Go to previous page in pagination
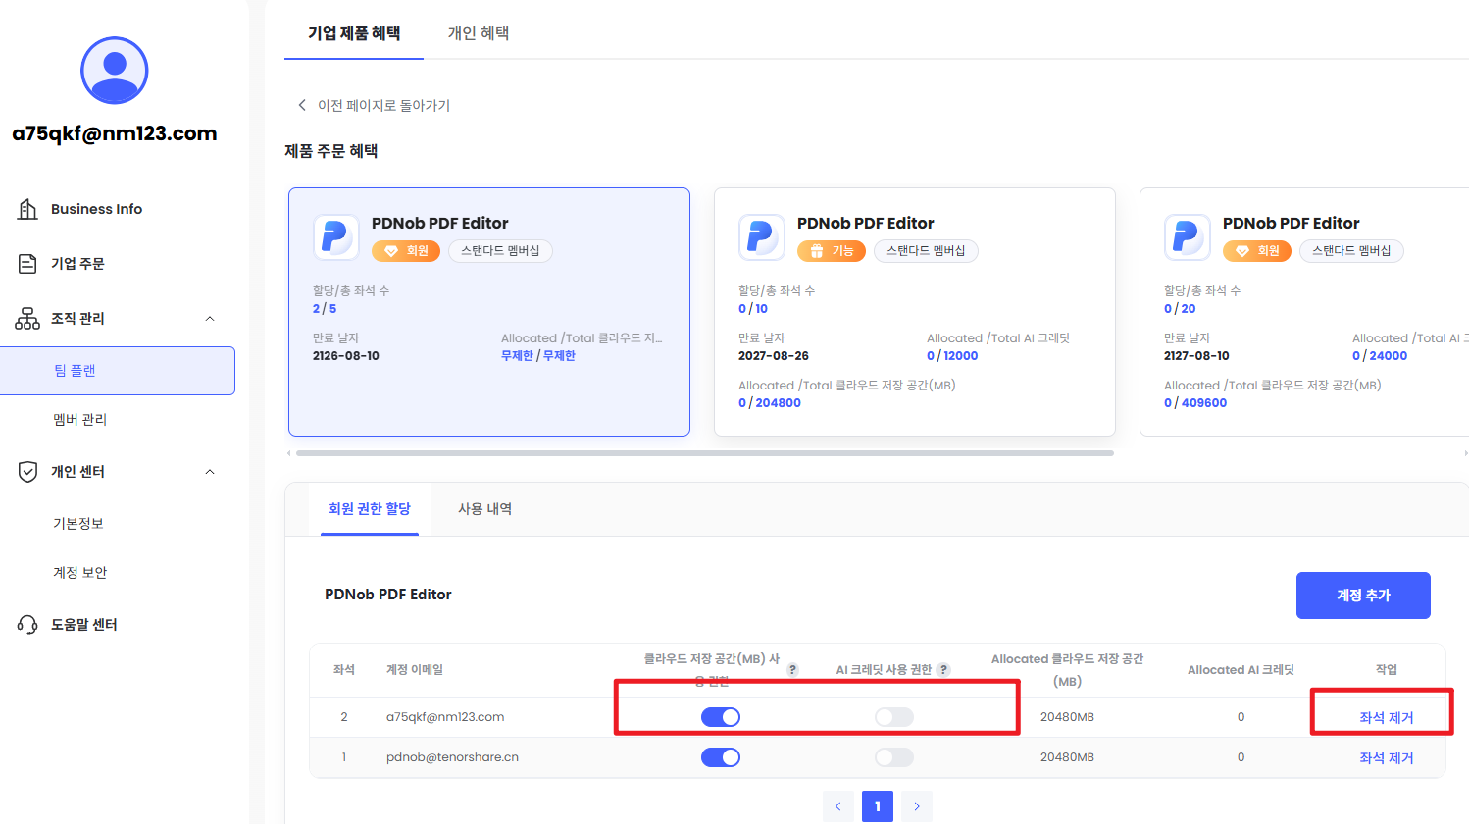This screenshot has height=830, width=1469. click(838, 806)
